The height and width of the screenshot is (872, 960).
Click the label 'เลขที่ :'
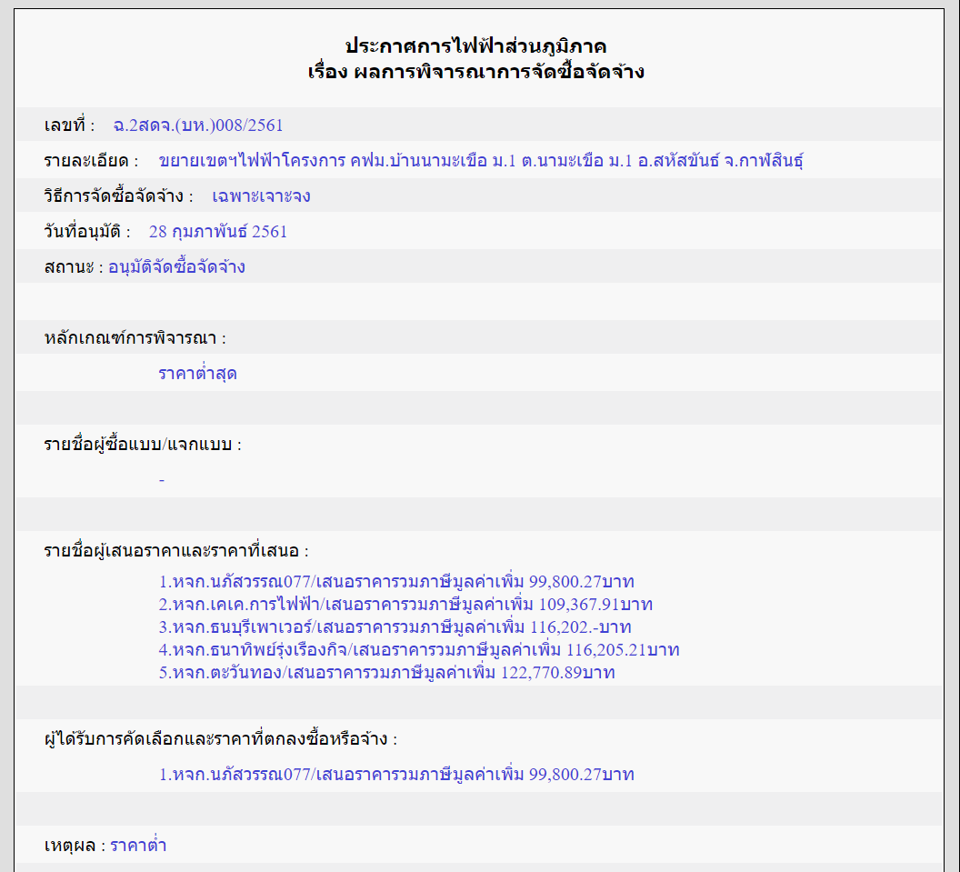click(70, 125)
